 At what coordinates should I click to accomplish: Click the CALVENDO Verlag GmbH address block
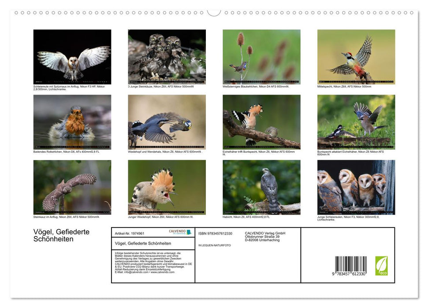pyautogui.click(x=264, y=236)
